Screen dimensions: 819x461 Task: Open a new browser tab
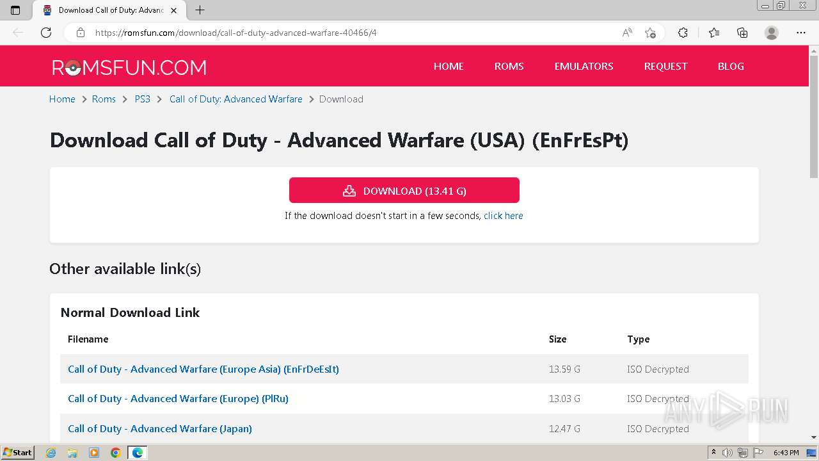pos(200,10)
